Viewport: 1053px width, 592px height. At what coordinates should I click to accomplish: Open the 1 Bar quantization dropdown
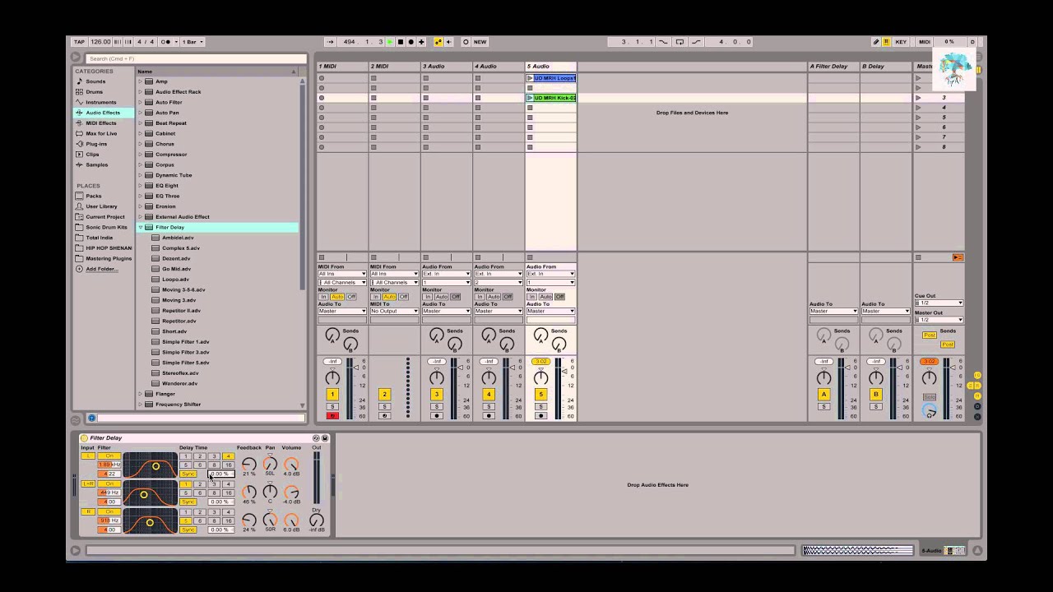193,42
